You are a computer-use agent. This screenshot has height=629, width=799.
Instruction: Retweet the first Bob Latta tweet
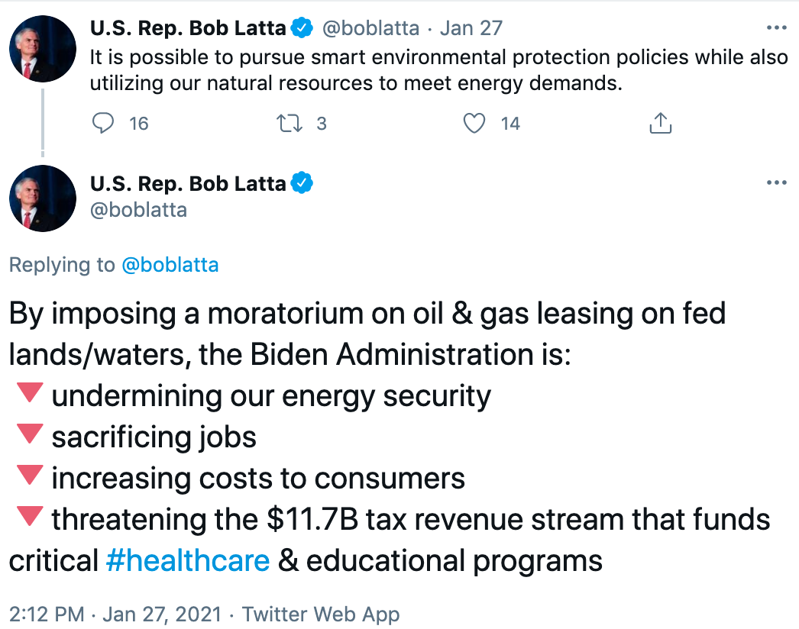click(x=290, y=123)
